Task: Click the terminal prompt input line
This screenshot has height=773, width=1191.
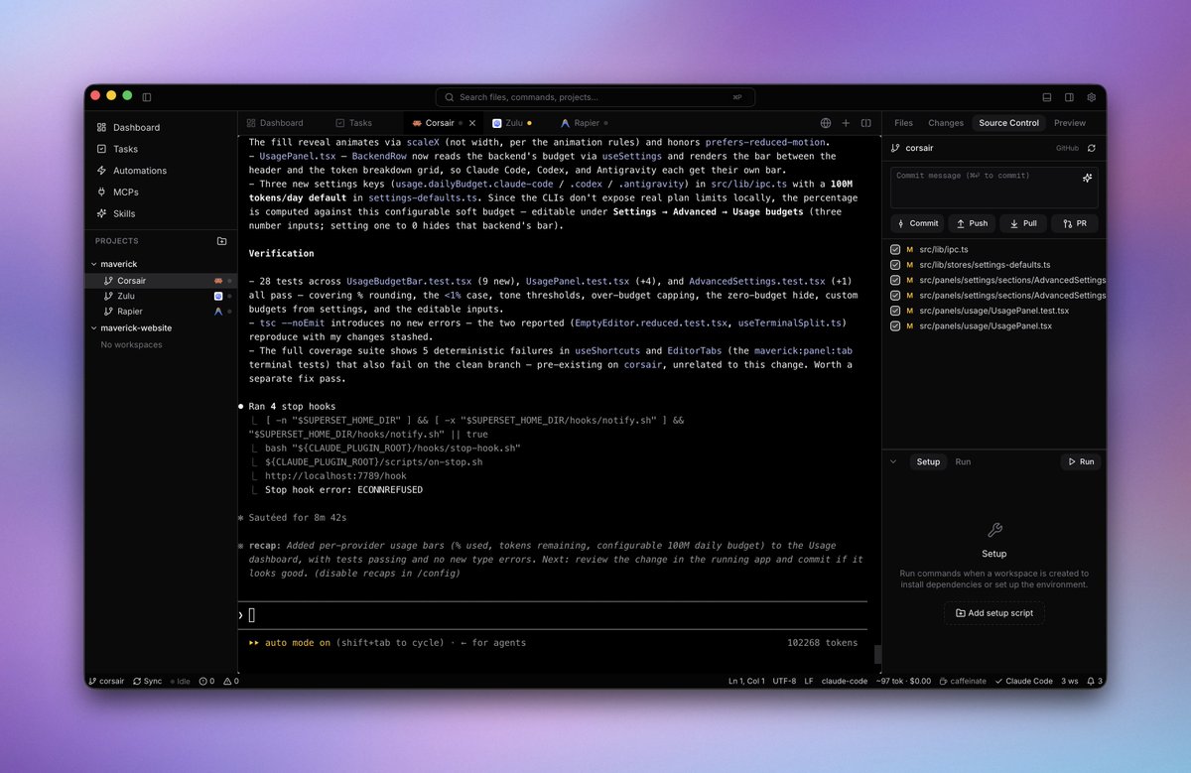Action: 553,615
